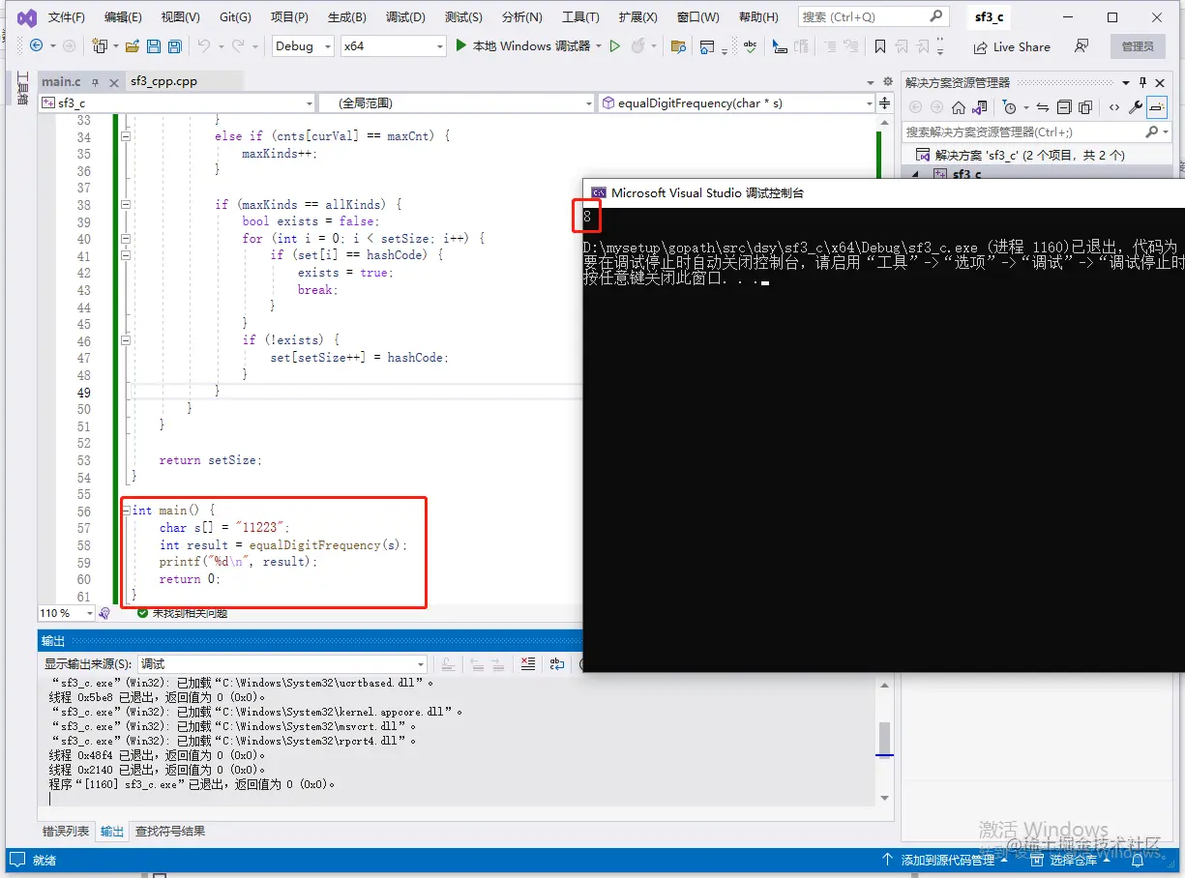Collapse all in Solution Explorer

[1064, 107]
